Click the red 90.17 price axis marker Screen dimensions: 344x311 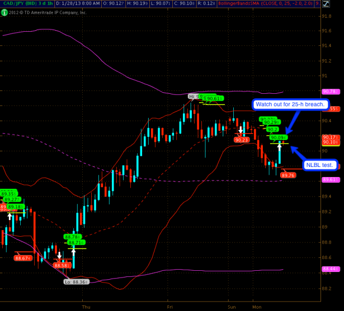(x=329, y=137)
